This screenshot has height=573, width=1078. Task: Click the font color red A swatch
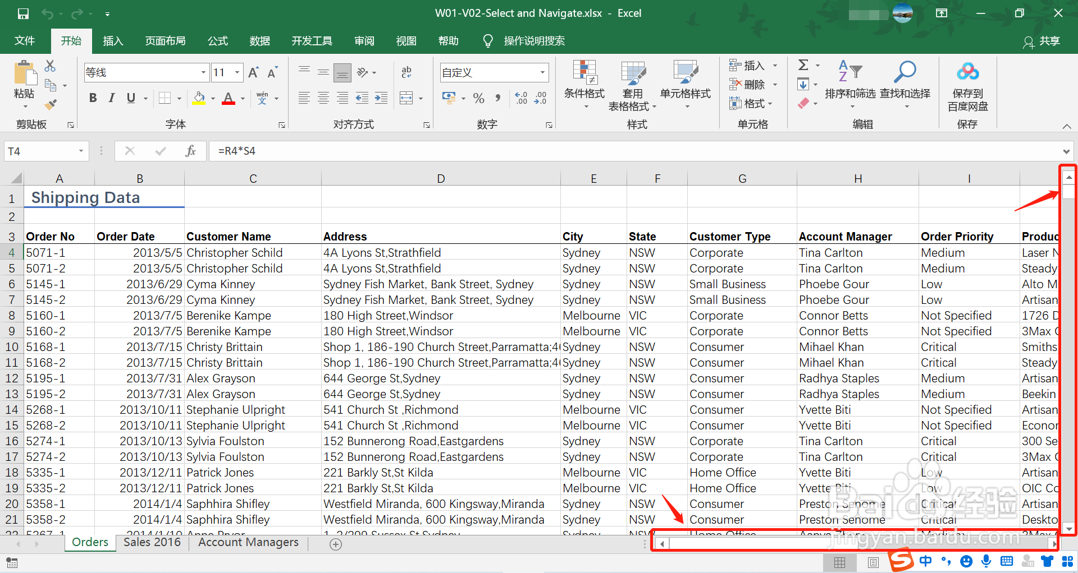coord(229,99)
